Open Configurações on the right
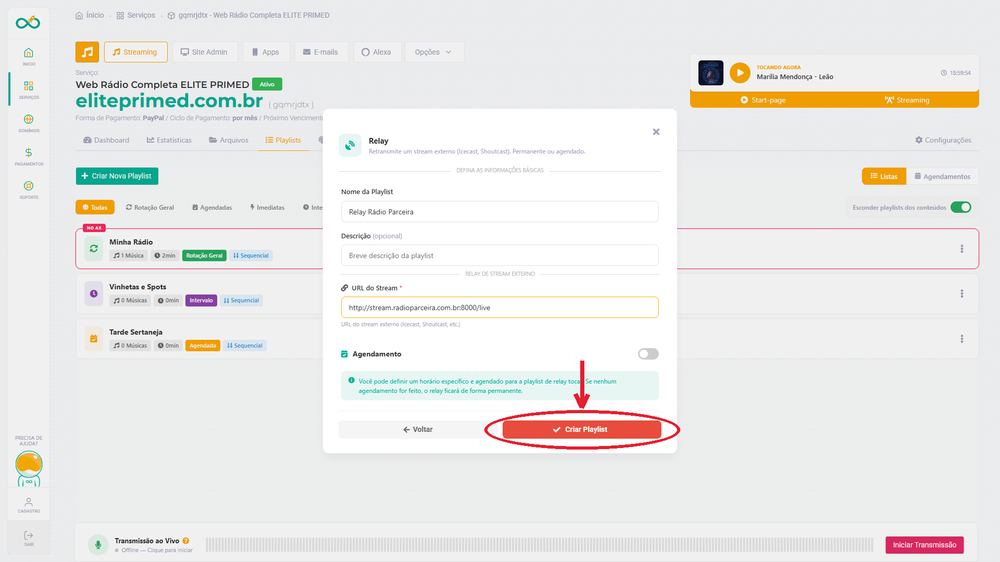 (x=943, y=140)
